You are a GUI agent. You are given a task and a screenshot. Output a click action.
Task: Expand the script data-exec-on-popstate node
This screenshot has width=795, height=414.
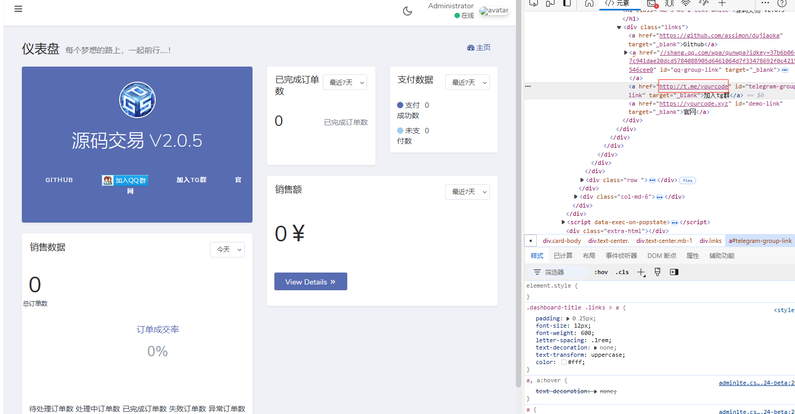coord(563,222)
